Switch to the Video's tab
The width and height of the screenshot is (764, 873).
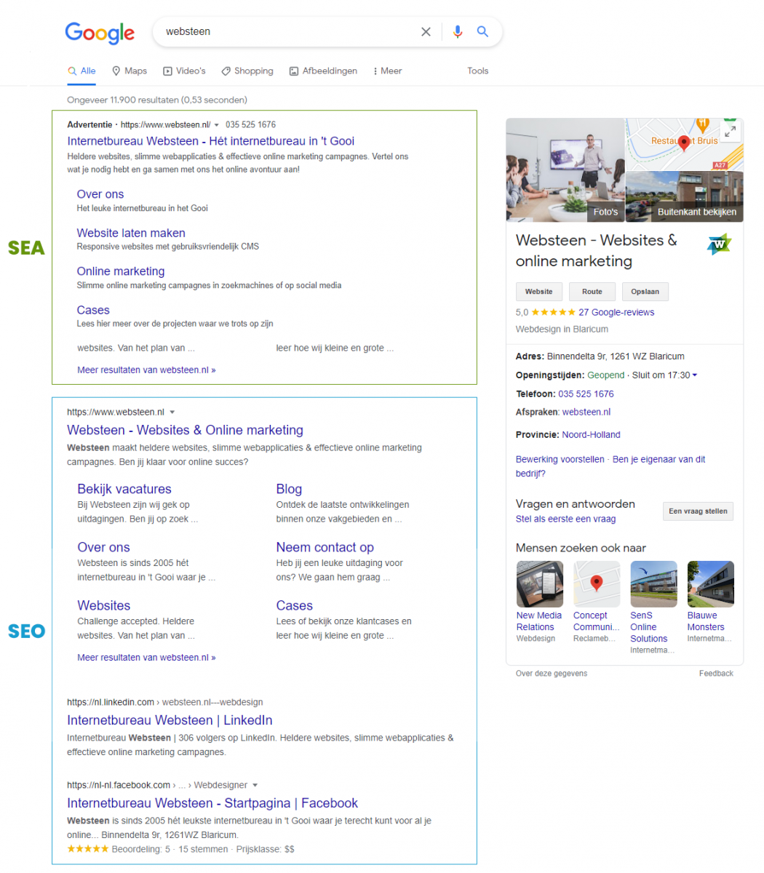click(184, 71)
